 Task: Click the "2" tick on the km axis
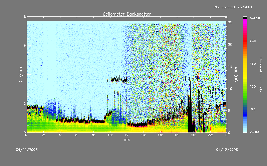(25, 104)
